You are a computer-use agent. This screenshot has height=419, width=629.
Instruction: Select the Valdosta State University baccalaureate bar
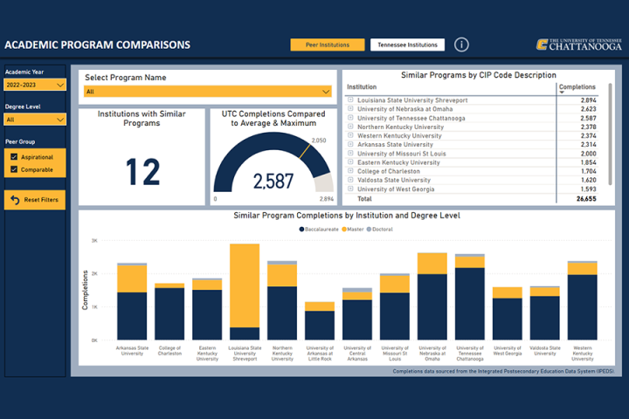[x=545, y=318]
